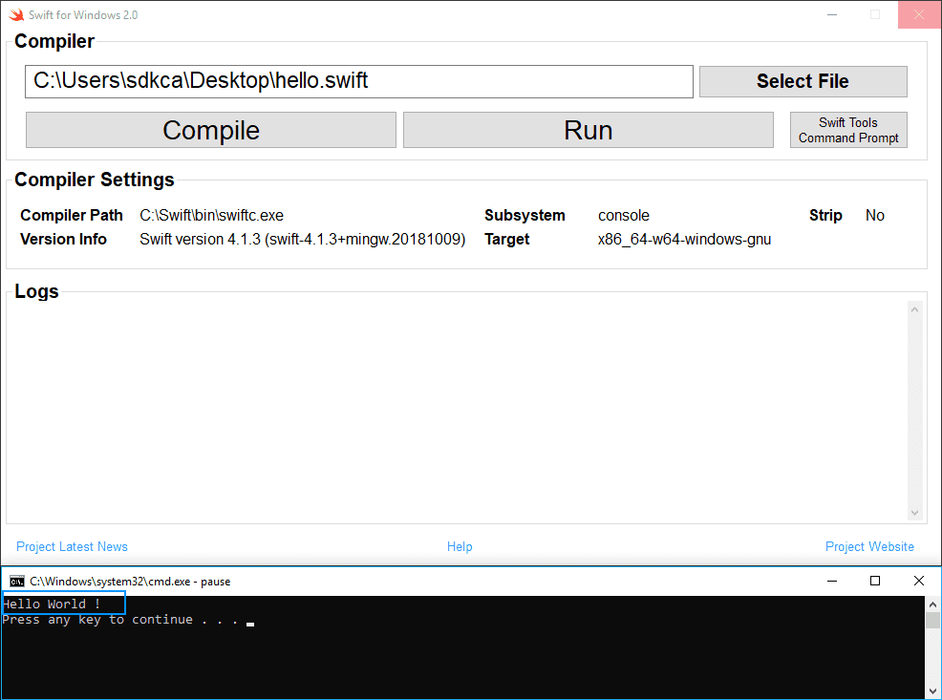Maximize the cmd.exe window

click(x=875, y=582)
